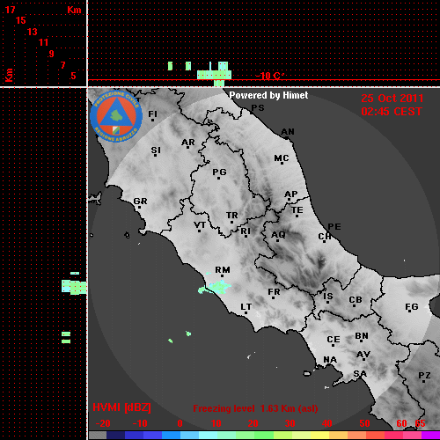This screenshot has height=440, width=440.
Task: Click the FR city label
Action: [274, 292]
